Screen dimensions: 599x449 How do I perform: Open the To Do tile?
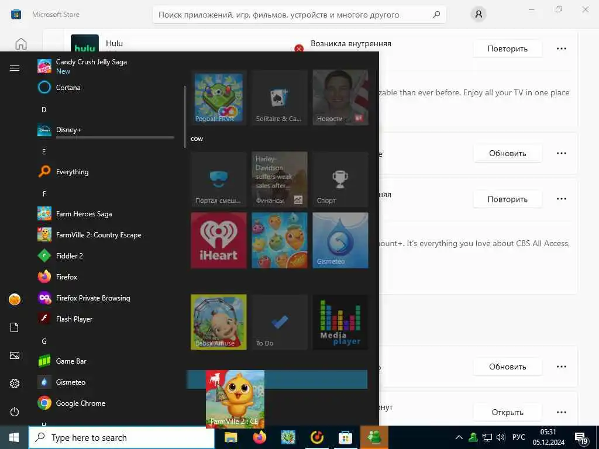click(279, 322)
